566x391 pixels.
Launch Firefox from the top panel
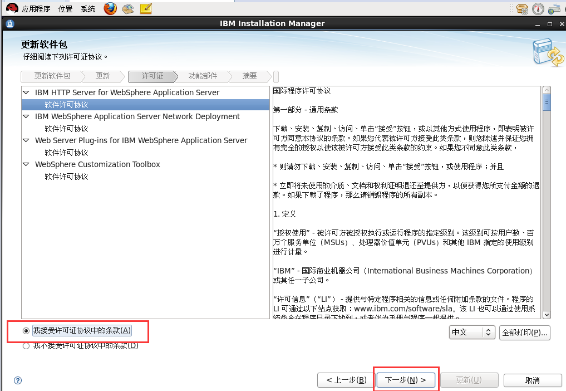110,8
